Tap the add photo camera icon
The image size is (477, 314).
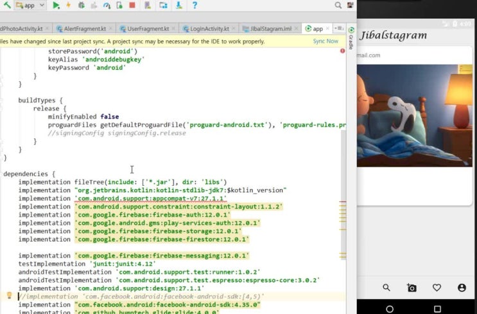pos(412,288)
